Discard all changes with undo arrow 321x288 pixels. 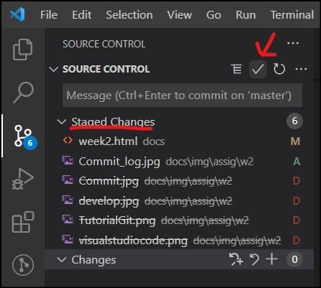pyautogui.click(x=254, y=259)
